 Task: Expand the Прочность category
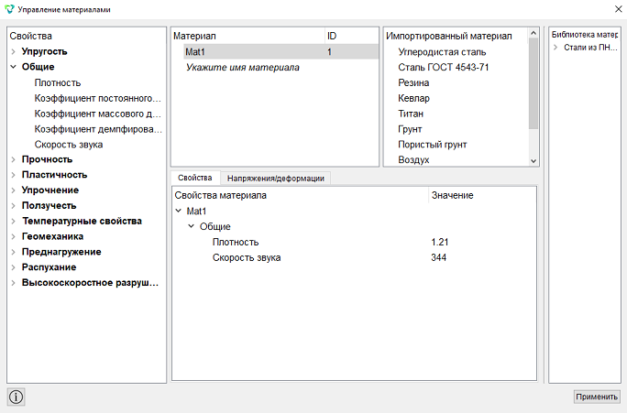tap(13, 159)
